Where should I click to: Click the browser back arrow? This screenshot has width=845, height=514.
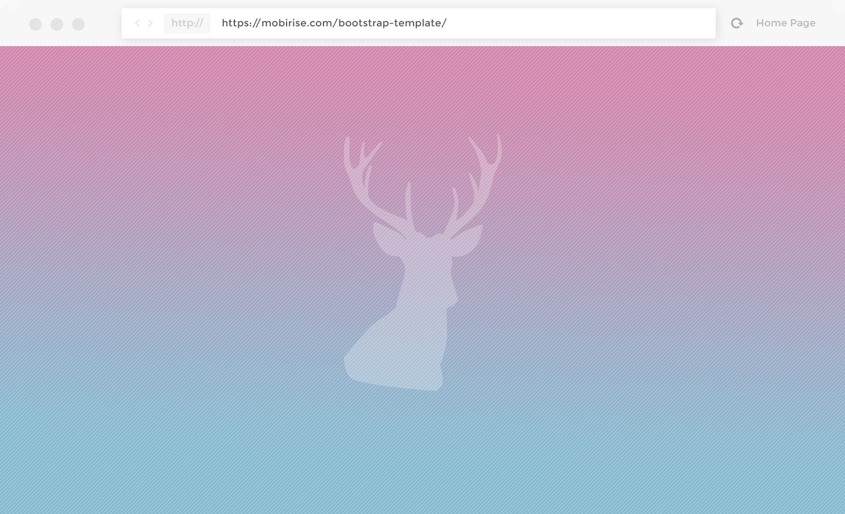[x=137, y=23]
